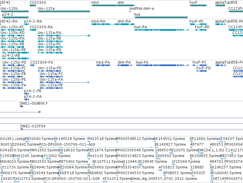
Task: Click the FoxP-RD transcript glyph
Action: point(201,30)
